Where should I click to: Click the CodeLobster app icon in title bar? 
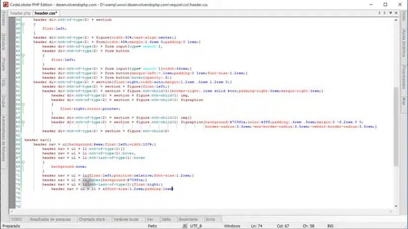point(5,4)
